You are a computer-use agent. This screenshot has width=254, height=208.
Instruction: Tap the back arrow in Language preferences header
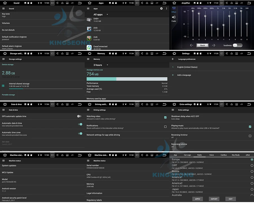click(173, 59)
